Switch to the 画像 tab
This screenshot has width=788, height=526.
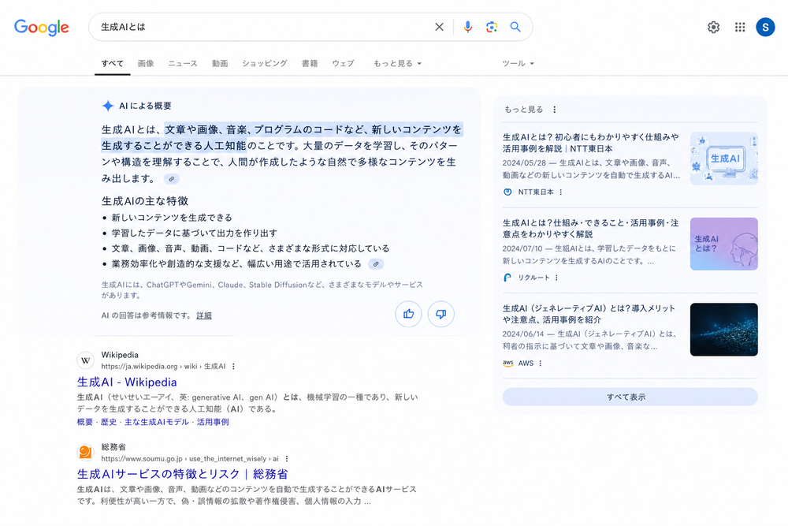point(146,63)
